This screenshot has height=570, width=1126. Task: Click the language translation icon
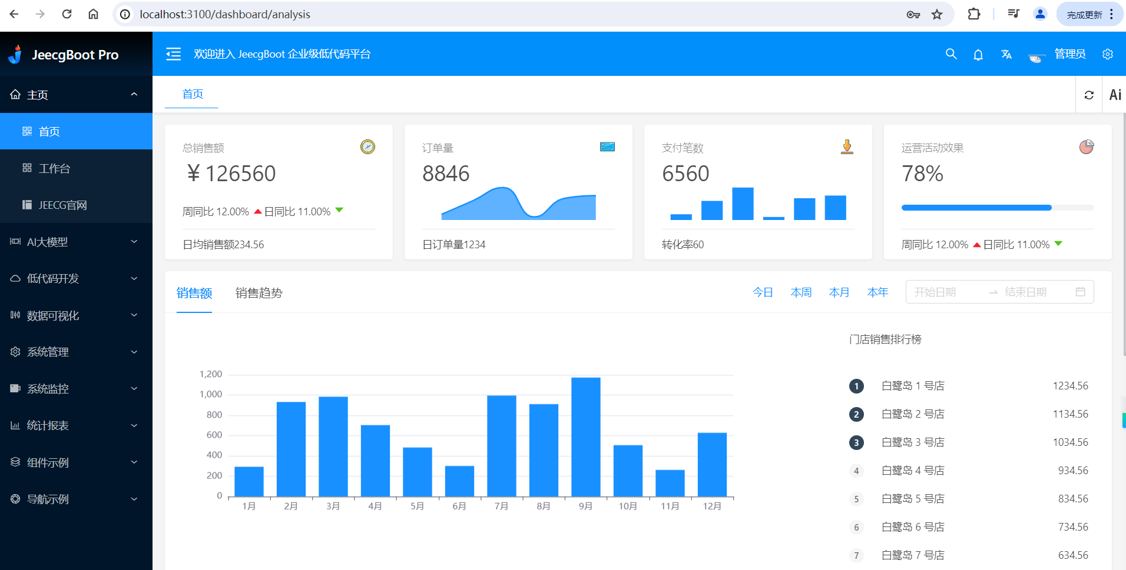(x=1006, y=54)
